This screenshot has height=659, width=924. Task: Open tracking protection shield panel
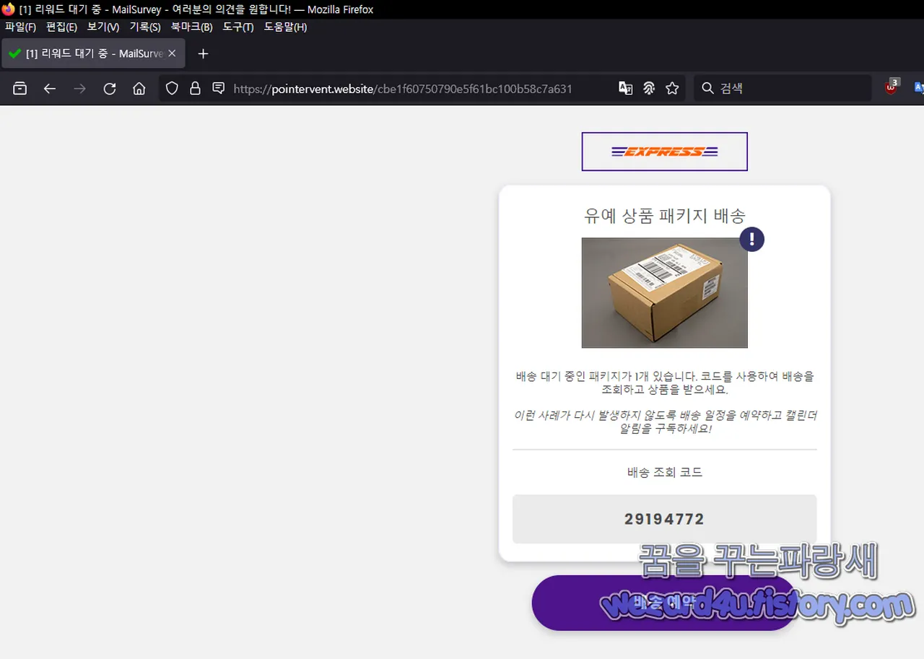172,89
